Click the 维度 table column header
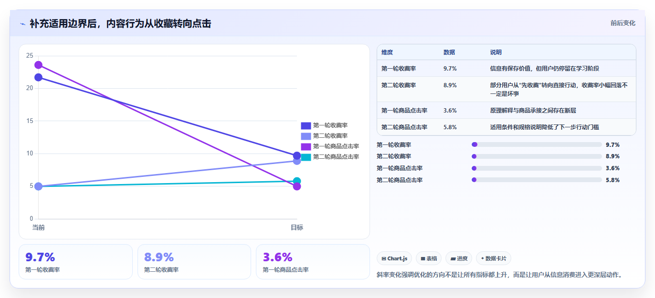 point(387,52)
